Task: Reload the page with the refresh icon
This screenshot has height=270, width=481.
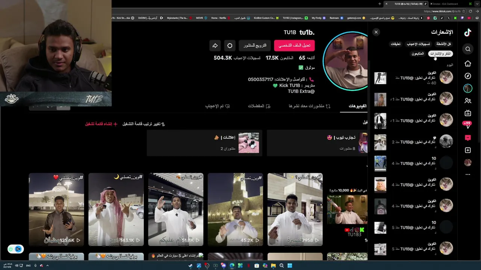Action: (470, 11)
